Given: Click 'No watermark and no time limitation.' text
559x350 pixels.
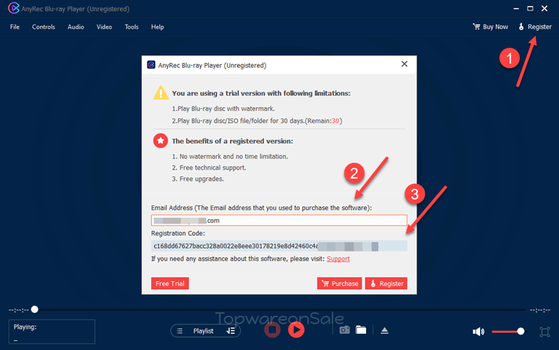Looking at the screenshot, I should pos(233,156).
